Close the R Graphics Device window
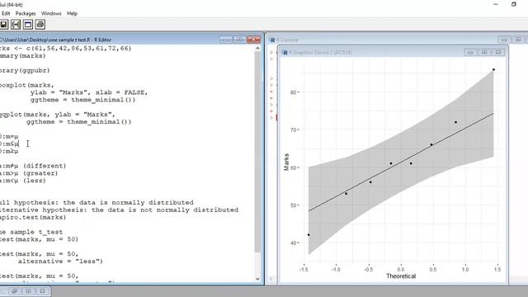The image size is (528, 297). (498, 52)
